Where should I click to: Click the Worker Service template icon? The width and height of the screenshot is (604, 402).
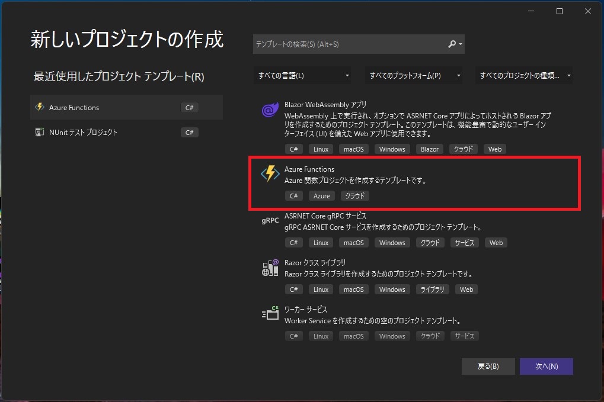[x=270, y=314]
